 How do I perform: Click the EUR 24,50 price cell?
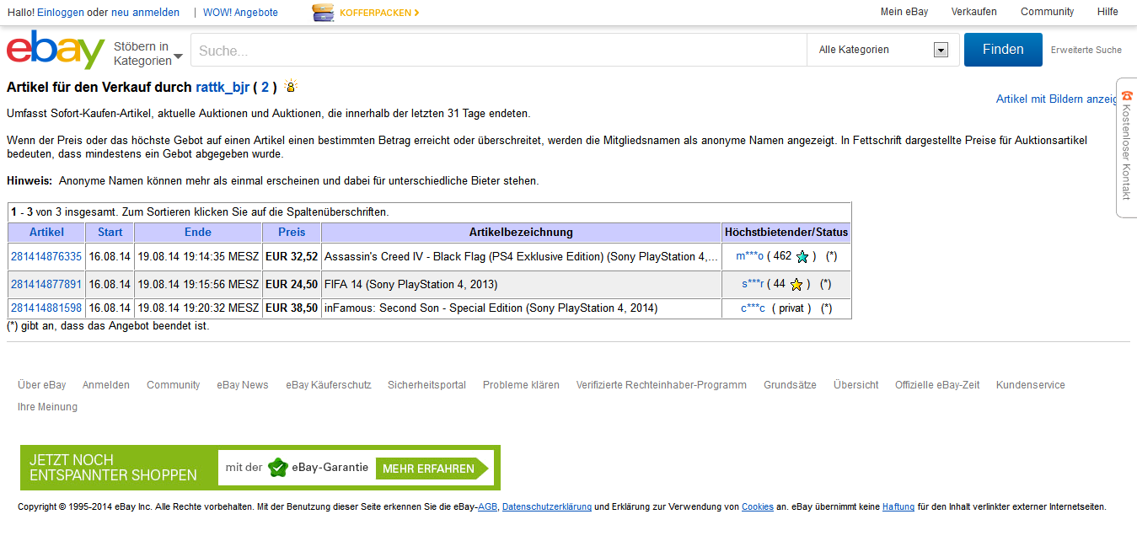292,284
